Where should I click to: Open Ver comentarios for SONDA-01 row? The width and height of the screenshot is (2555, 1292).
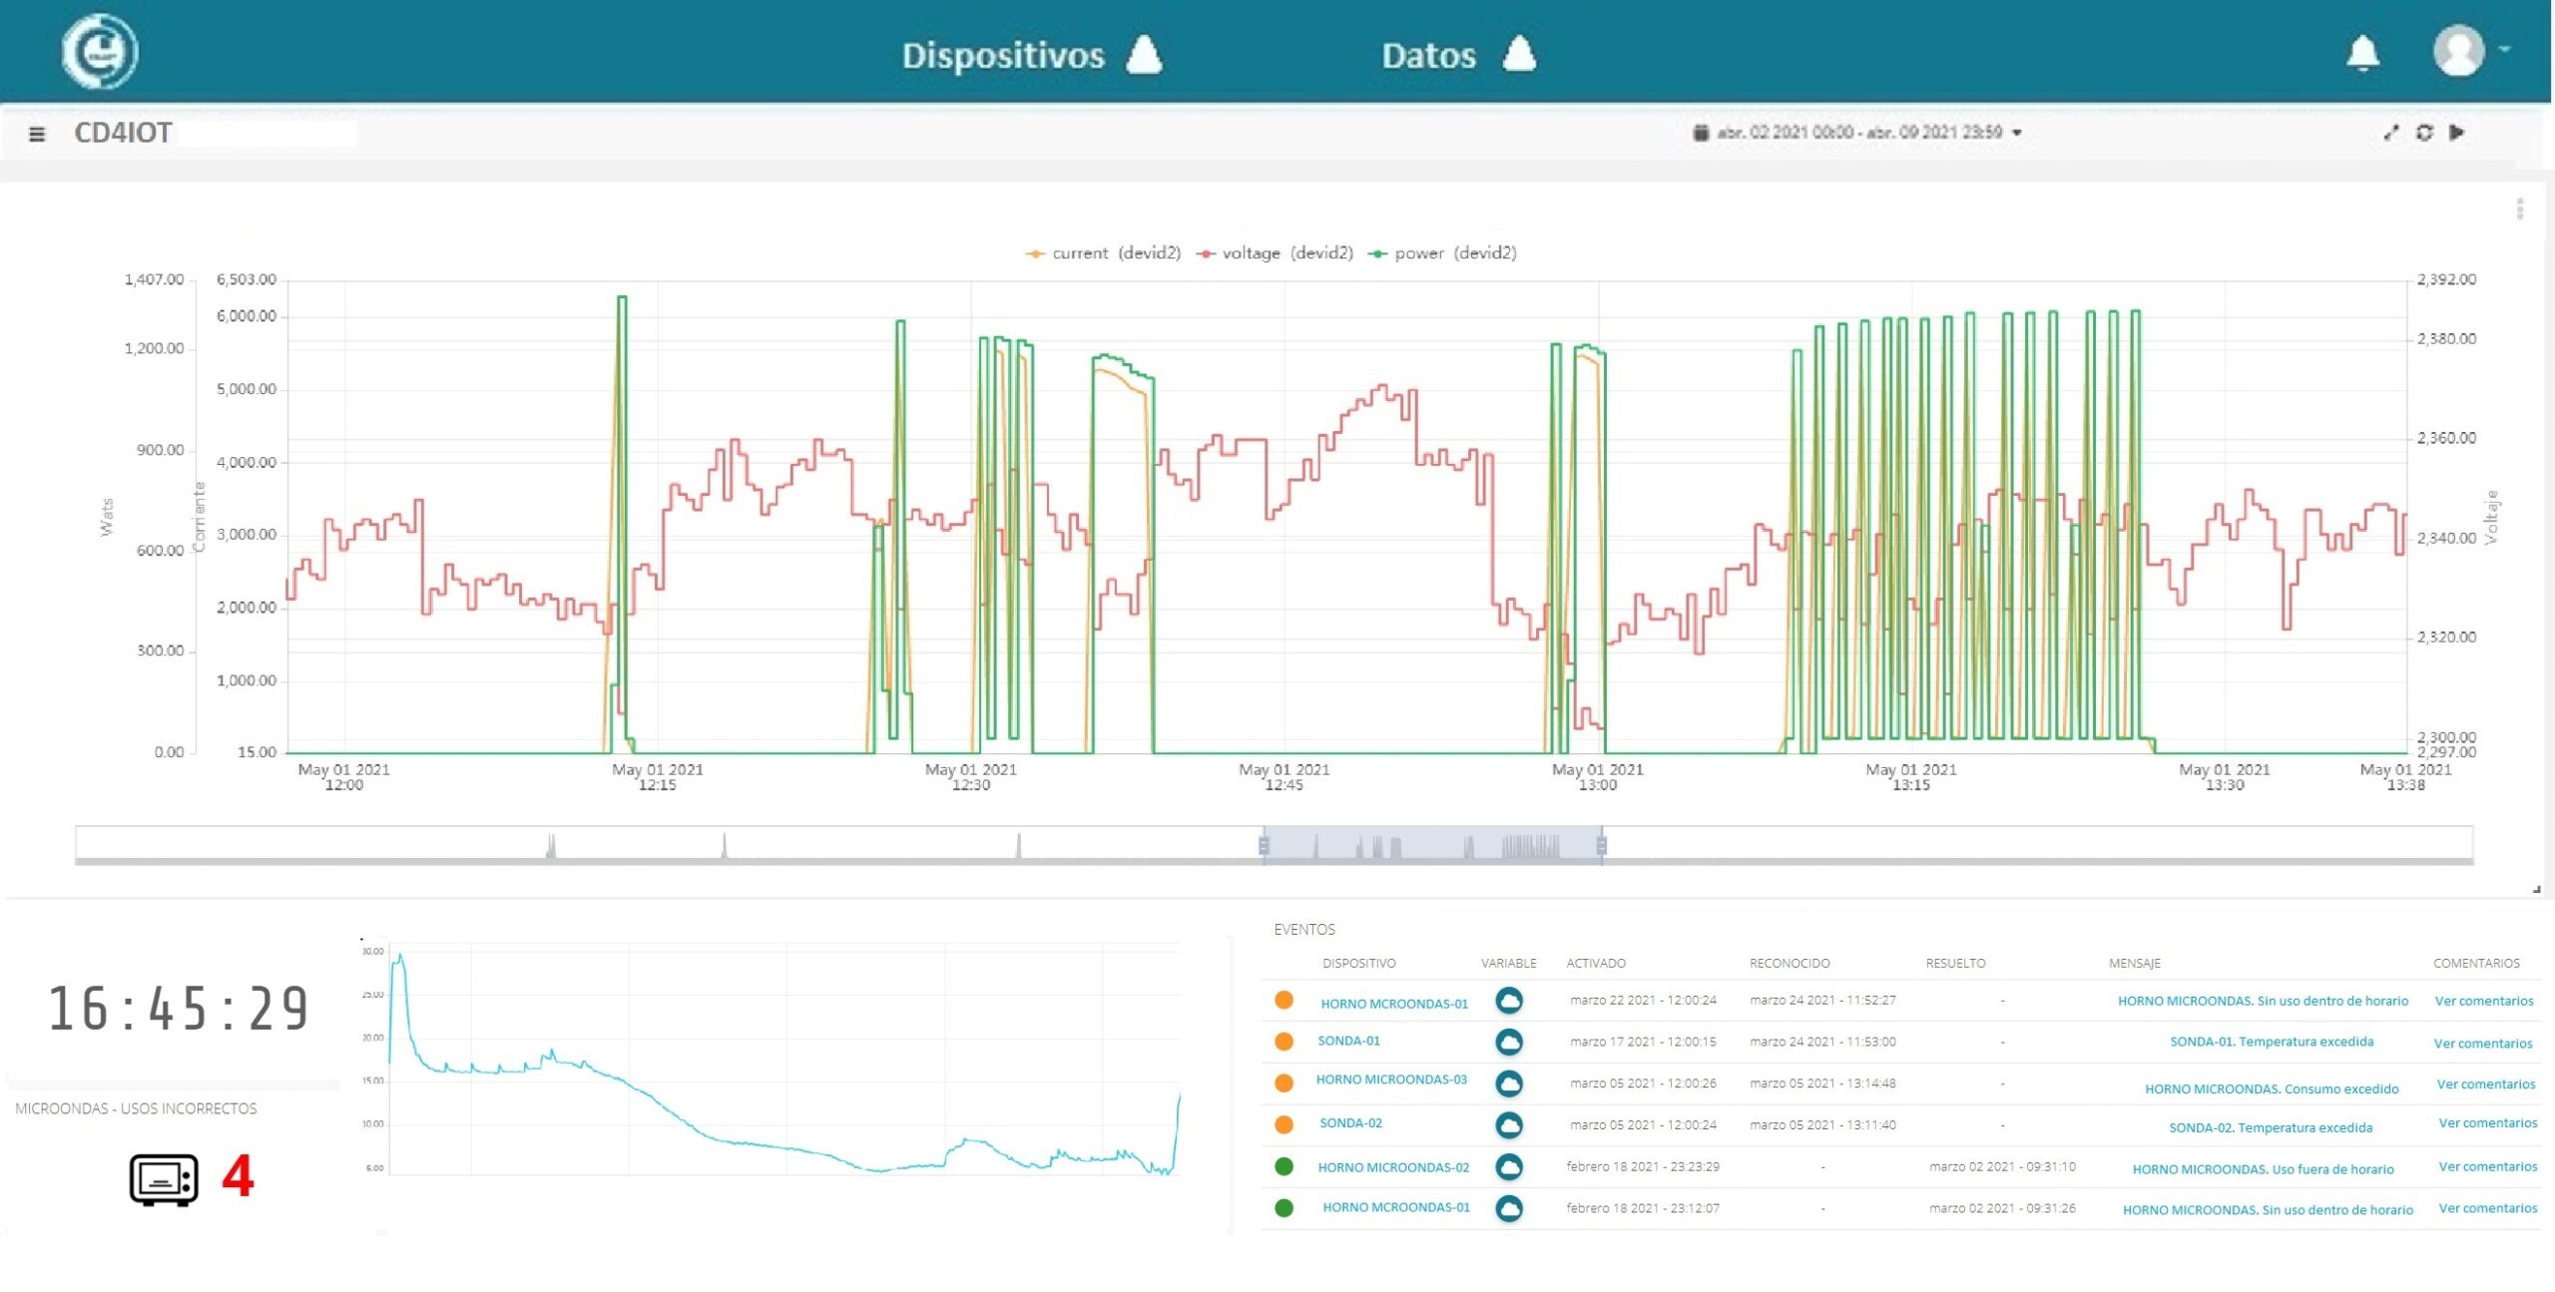tap(2483, 1044)
